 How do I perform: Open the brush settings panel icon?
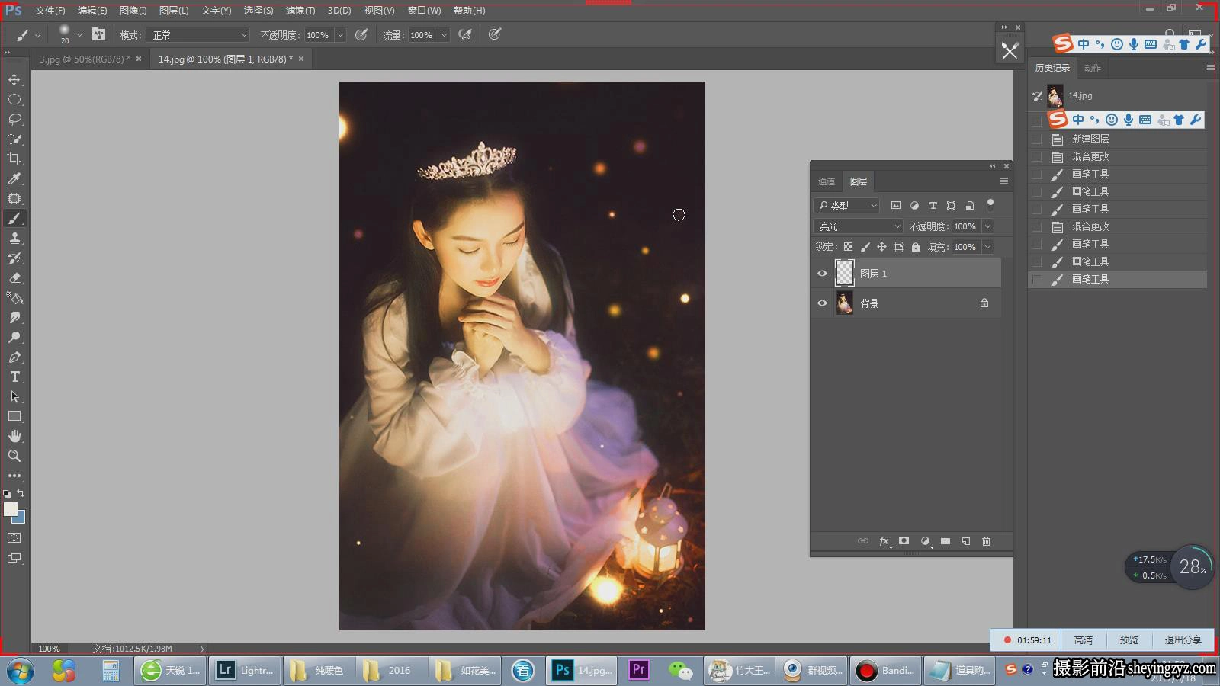click(x=98, y=34)
